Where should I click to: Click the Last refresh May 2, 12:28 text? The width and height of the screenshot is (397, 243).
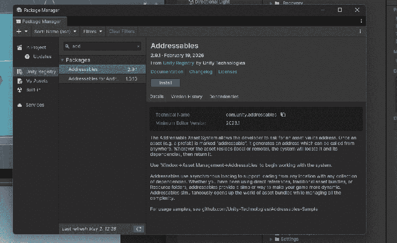(x=89, y=229)
